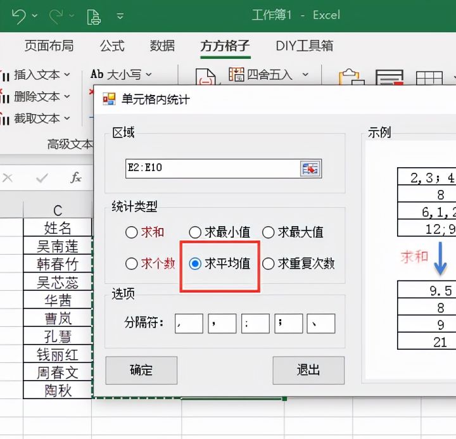Click the Undo arrow in quick access toolbar

(x=19, y=16)
